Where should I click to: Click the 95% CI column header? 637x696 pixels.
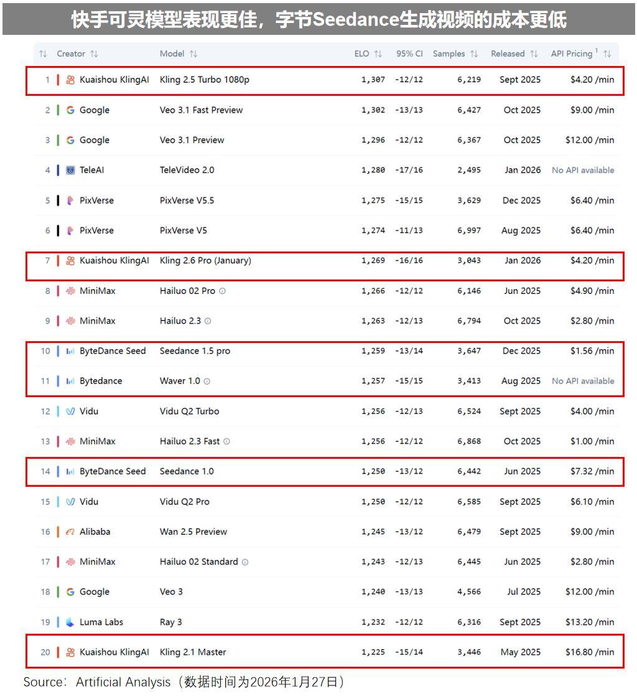click(x=409, y=54)
